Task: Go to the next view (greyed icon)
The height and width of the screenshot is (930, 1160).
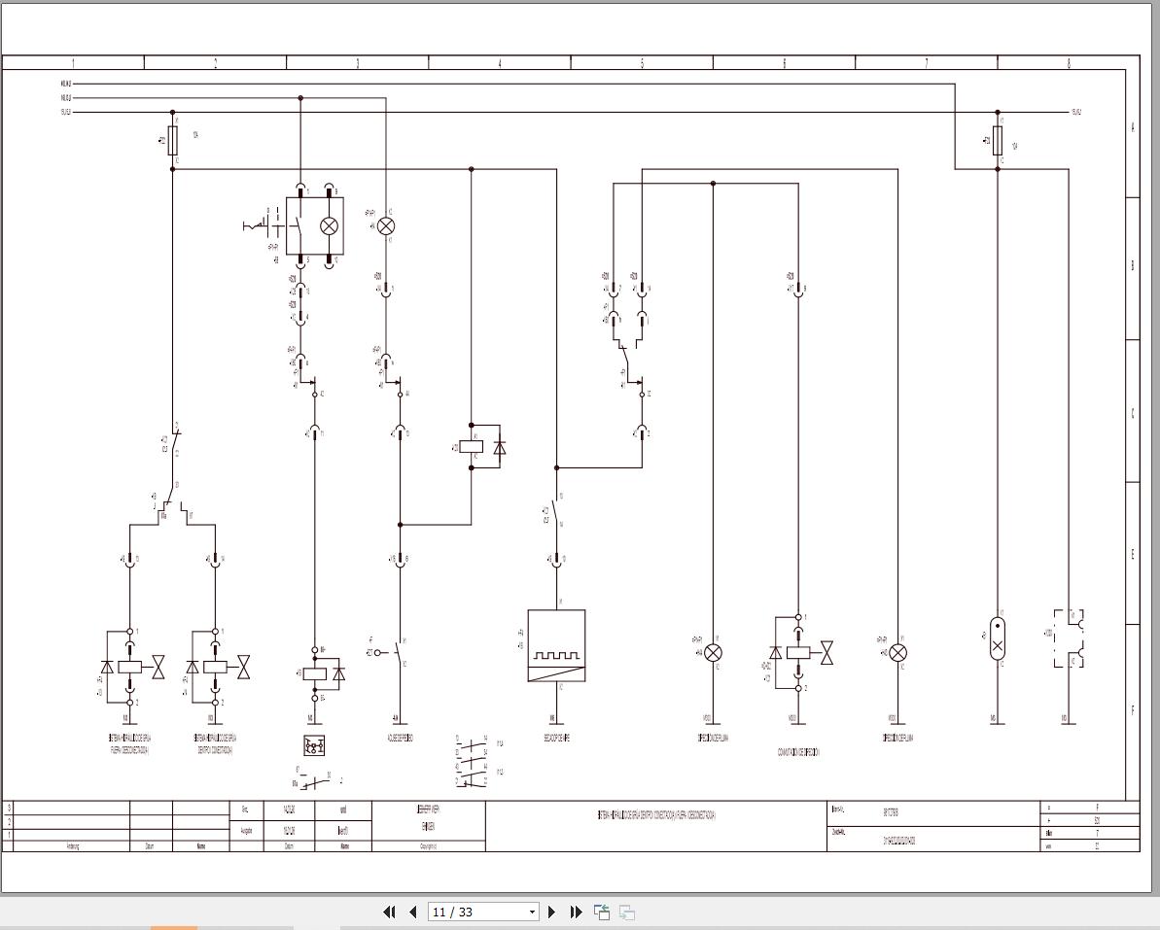Action: [626, 913]
